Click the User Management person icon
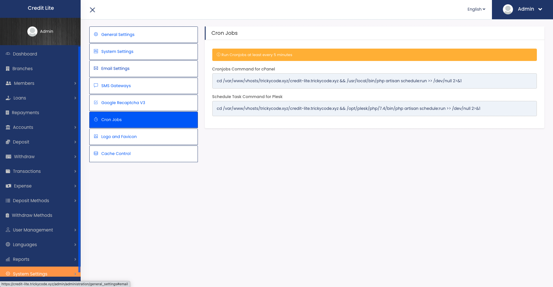The height and width of the screenshot is (287, 553). click(x=8, y=230)
